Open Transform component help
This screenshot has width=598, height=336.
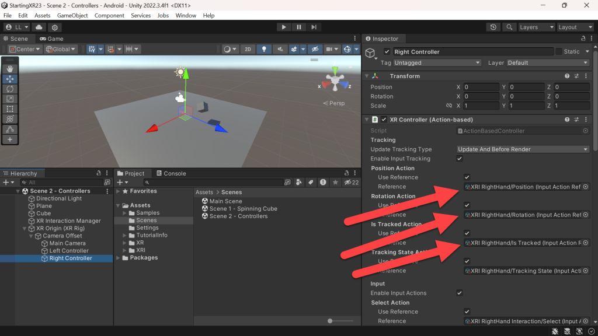pyautogui.click(x=567, y=76)
